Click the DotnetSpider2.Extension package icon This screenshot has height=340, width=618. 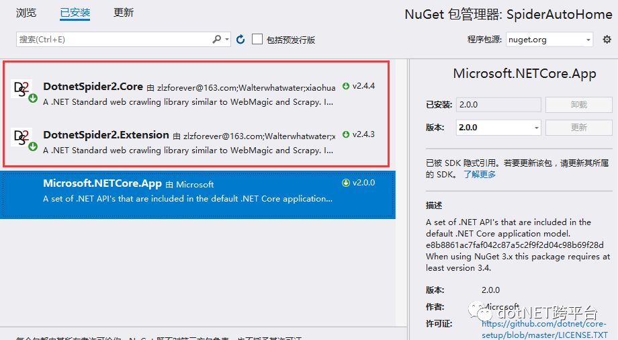[x=24, y=139]
